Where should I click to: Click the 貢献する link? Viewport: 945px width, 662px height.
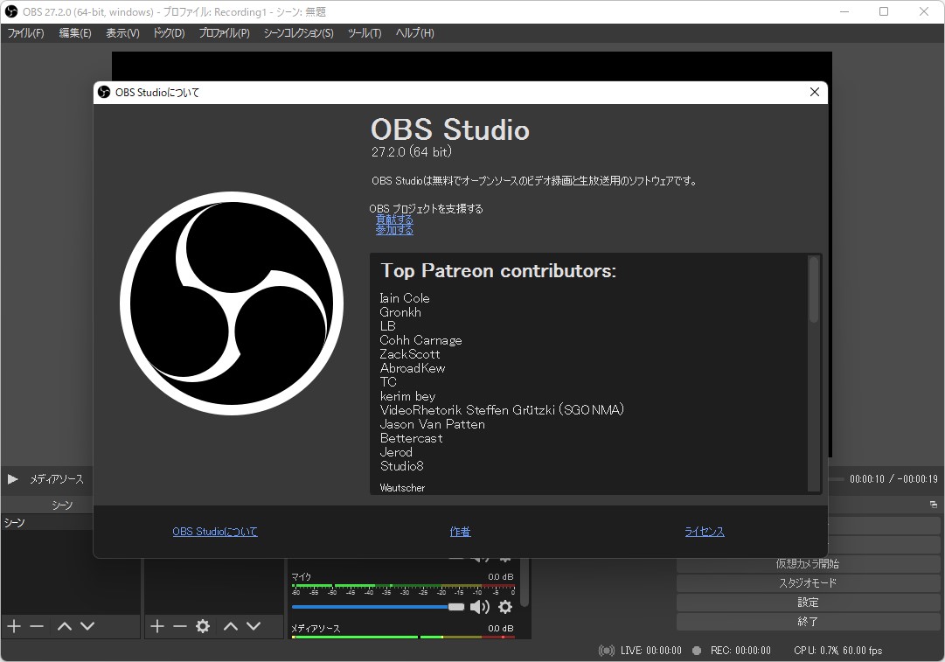(393, 219)
